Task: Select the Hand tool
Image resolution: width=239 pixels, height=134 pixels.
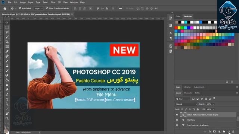Action: click(x=7, y=114)
